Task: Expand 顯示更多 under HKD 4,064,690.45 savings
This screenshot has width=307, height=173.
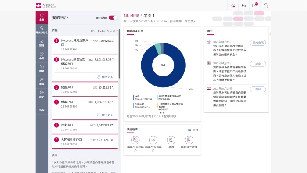Action: (105, 115)
